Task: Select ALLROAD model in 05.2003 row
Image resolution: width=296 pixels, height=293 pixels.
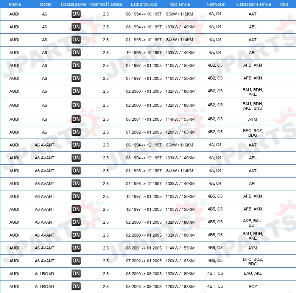Action: pyautogui.click(x=44, y=287)
